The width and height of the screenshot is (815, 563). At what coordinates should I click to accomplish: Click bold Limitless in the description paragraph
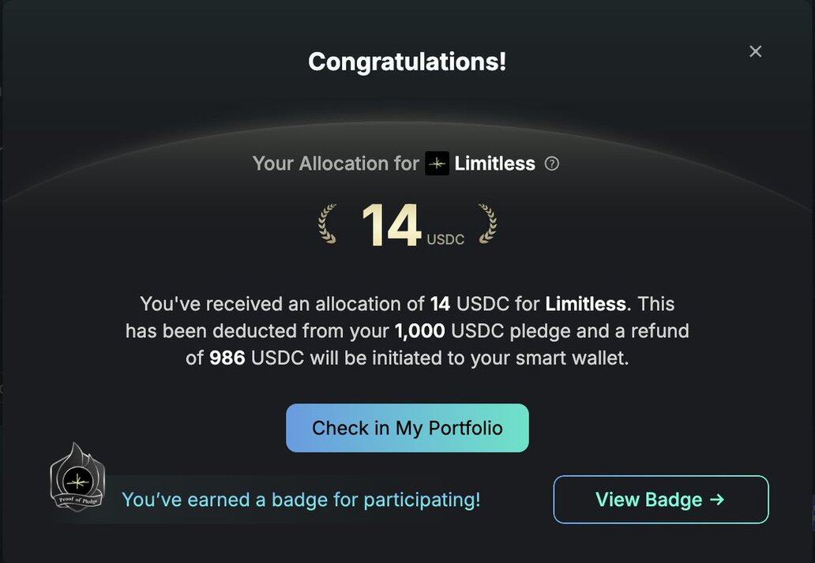pos(586,304)
